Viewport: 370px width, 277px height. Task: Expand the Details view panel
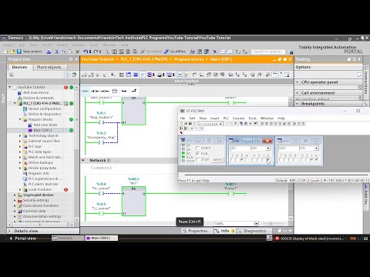click(x=9, y=231)
